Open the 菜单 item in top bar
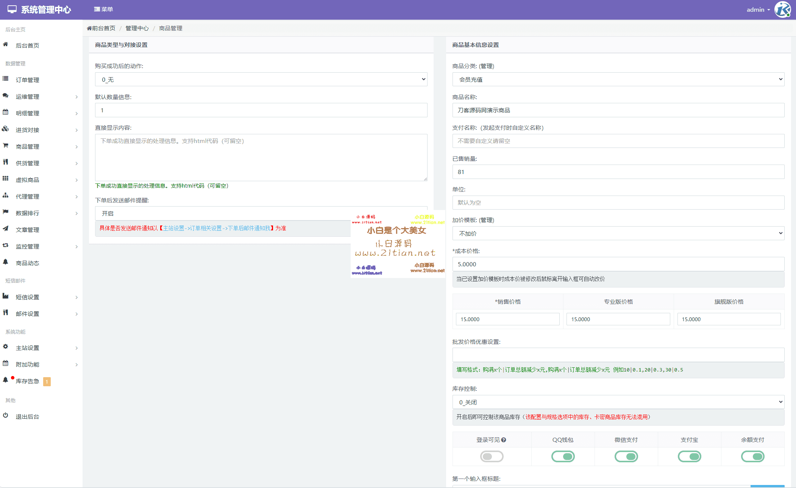This screenshot has height=488, width=796. click(x=103, y=9)
